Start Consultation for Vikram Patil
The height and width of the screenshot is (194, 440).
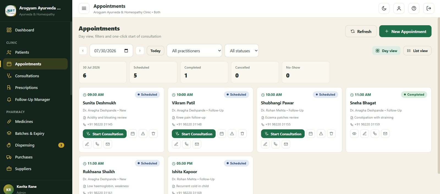tap(194, 134)
